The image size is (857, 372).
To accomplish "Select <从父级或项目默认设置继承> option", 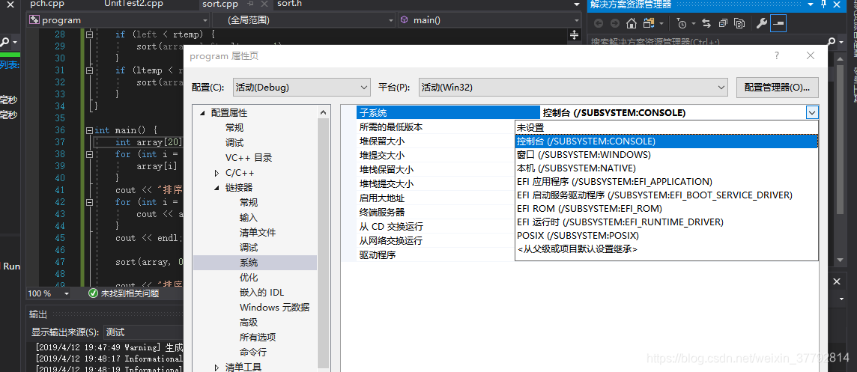I will tap(666, 249).
